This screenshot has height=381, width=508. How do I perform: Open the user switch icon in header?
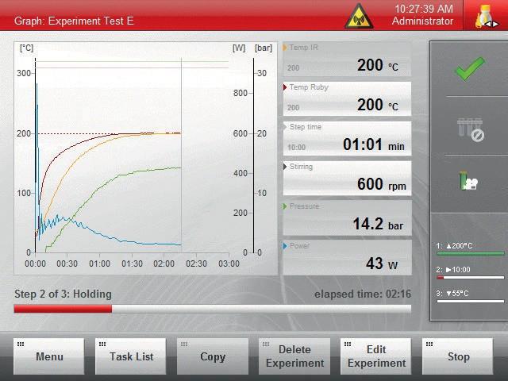pos(486,16)
